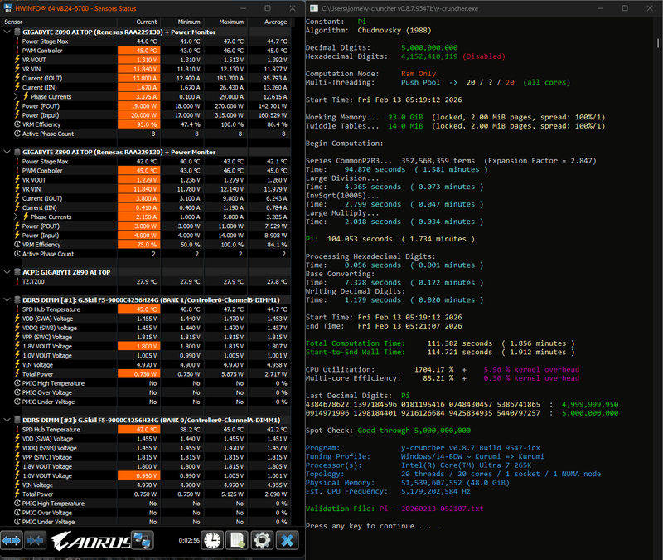Reset the elapsed time clock icon
Image resolution: width=663 pixels, height=560 pixels.
[212, 540]
